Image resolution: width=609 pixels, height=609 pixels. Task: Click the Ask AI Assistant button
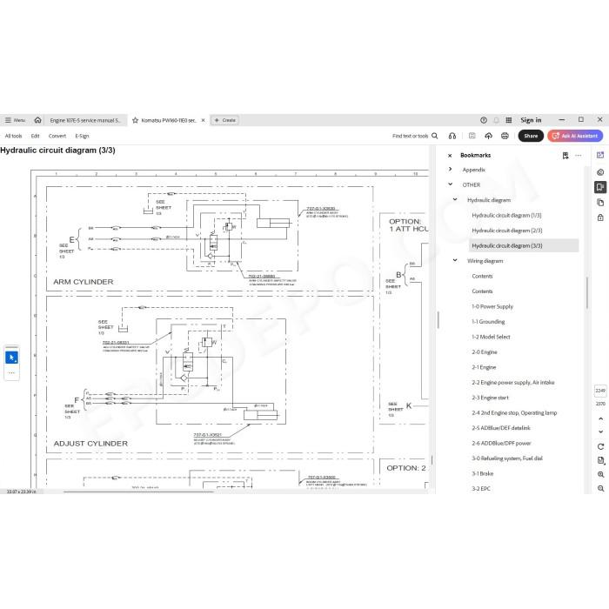click(575, 136)
